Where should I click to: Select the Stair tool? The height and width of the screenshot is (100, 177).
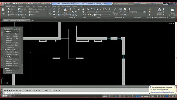21,12
